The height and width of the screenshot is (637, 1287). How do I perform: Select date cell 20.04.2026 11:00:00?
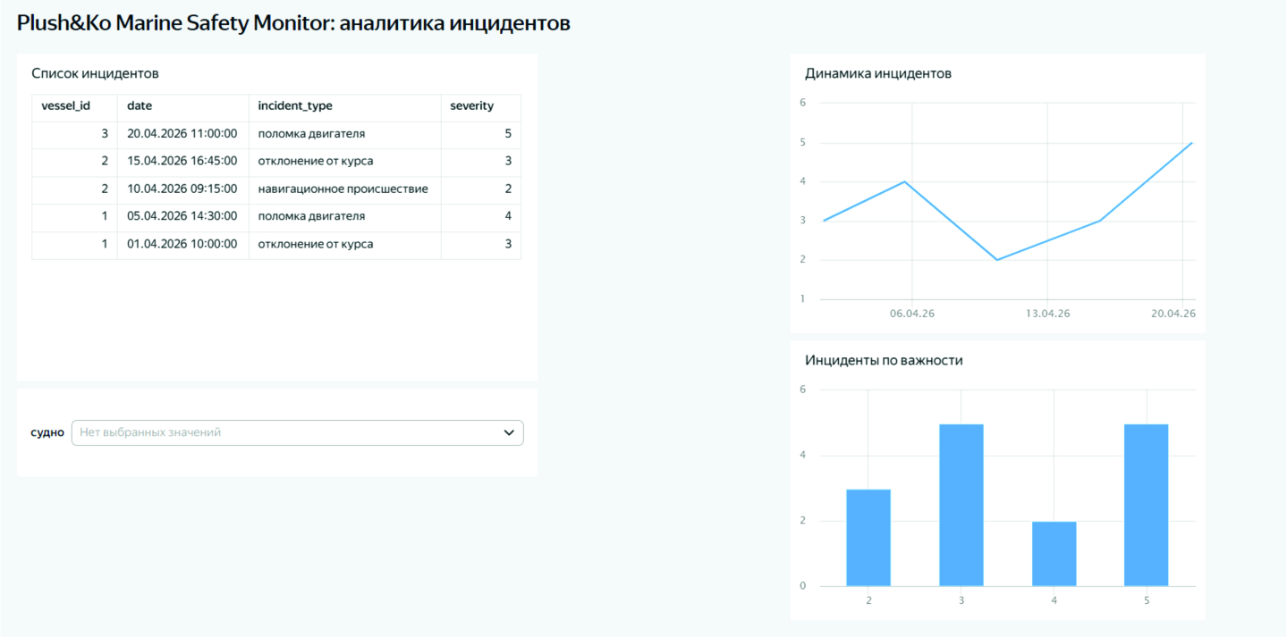coord(182,134)
